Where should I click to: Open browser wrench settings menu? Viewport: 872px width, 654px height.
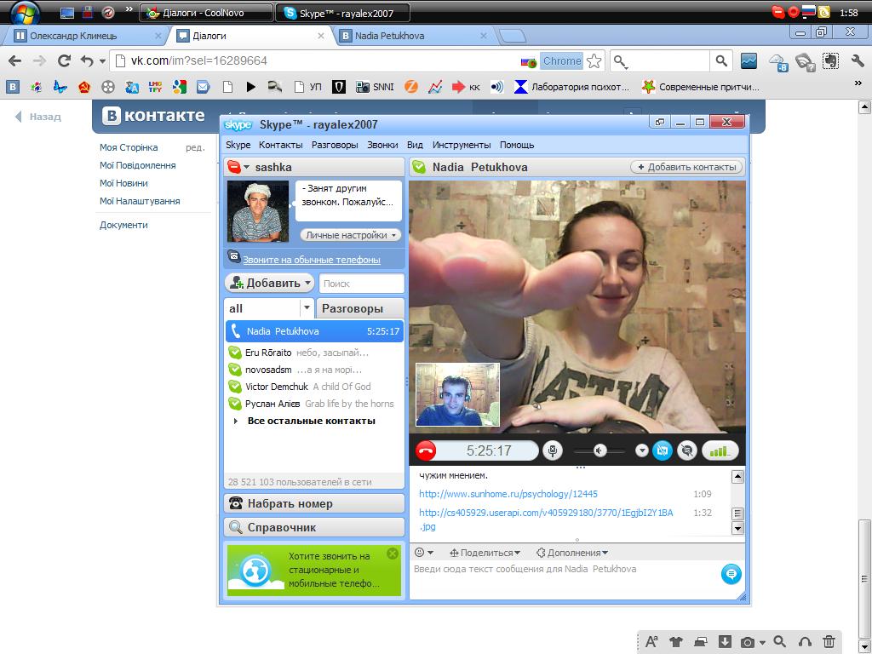pos(857,60)
